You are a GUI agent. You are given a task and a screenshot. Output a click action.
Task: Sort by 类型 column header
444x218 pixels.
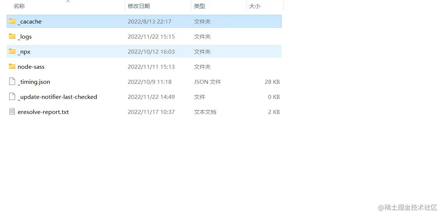pos(200,6)
